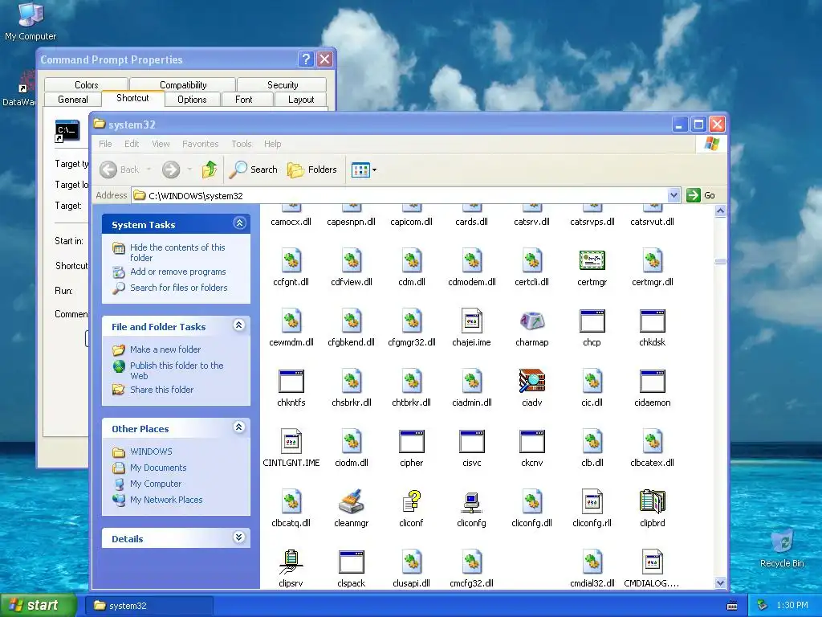Open the Views dropdown button

click(364, 170)
